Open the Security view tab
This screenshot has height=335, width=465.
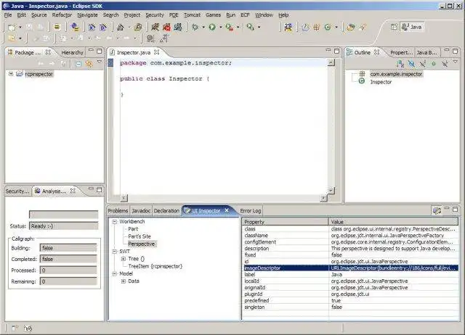(17, 191)
